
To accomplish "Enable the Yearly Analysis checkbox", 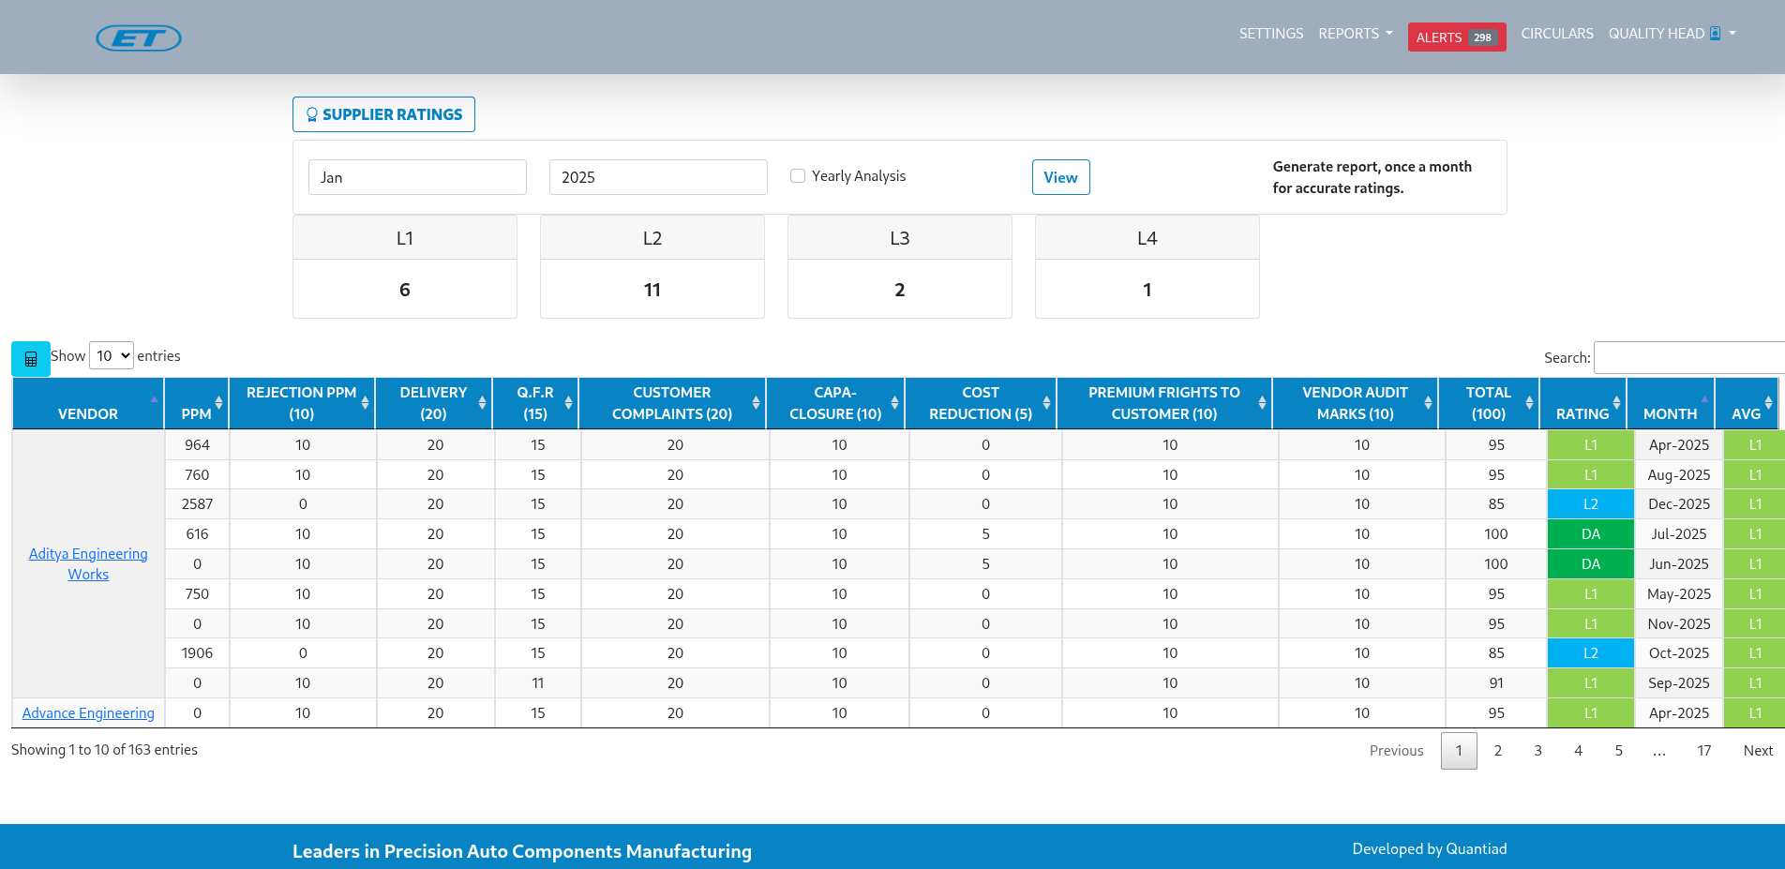I will [x=798, y=176].
